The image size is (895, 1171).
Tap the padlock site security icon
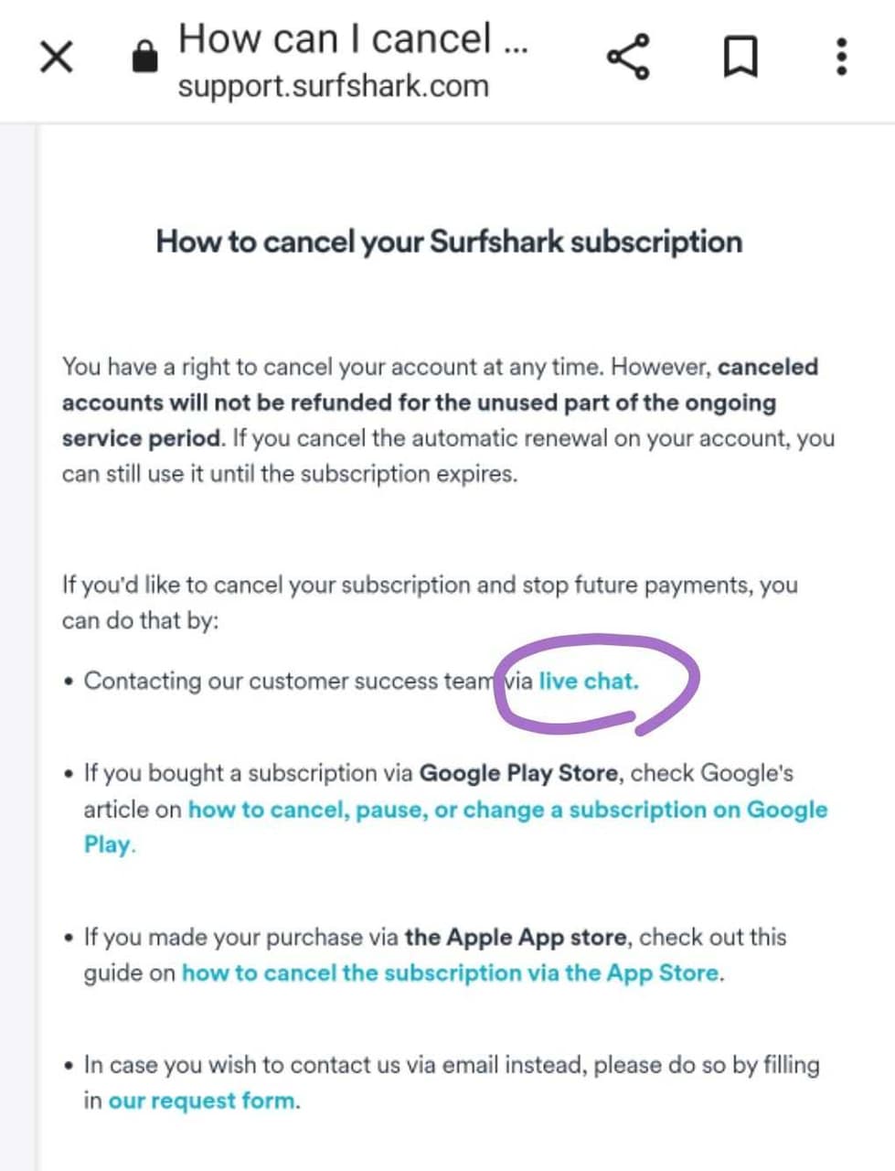[x=144, y=56]
